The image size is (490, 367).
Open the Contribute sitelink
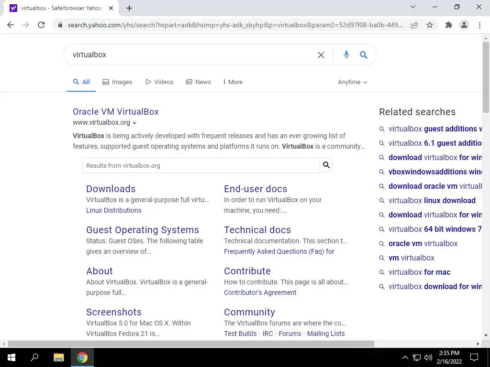pos(247,271)
